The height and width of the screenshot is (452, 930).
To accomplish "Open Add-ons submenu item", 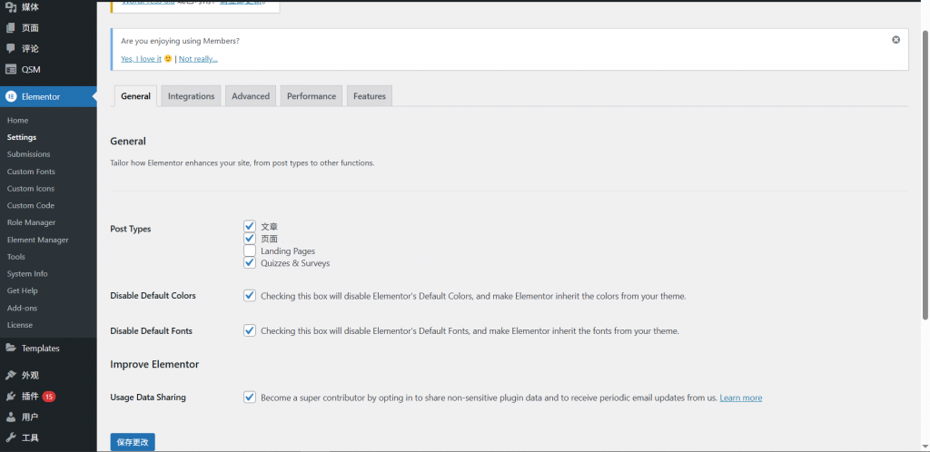I will (22, 308).
